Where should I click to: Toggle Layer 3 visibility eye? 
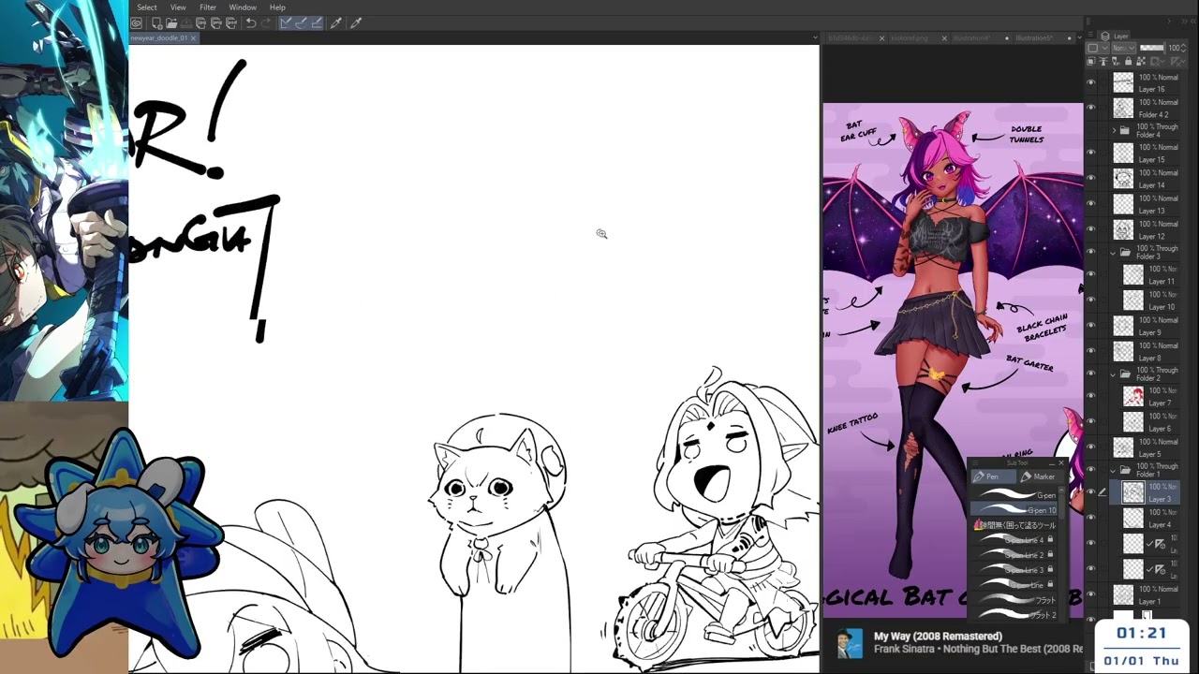[1090, 491]
